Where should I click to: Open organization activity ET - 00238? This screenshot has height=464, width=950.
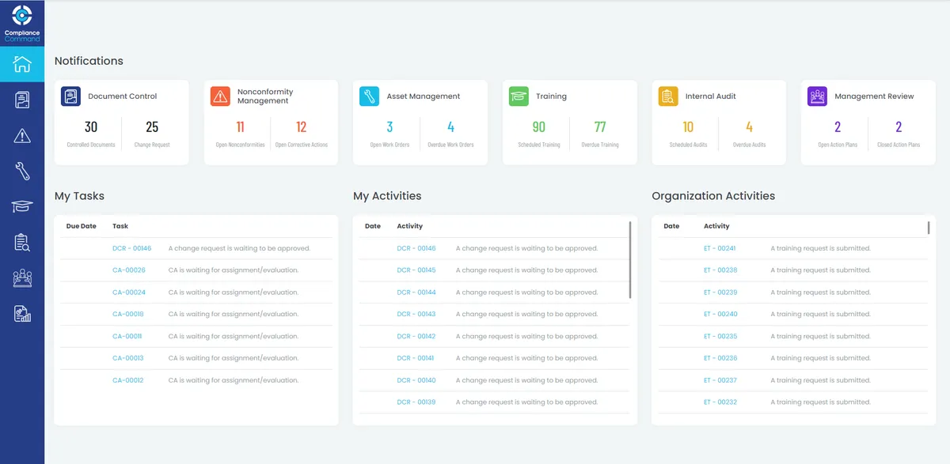coord(720,270)
